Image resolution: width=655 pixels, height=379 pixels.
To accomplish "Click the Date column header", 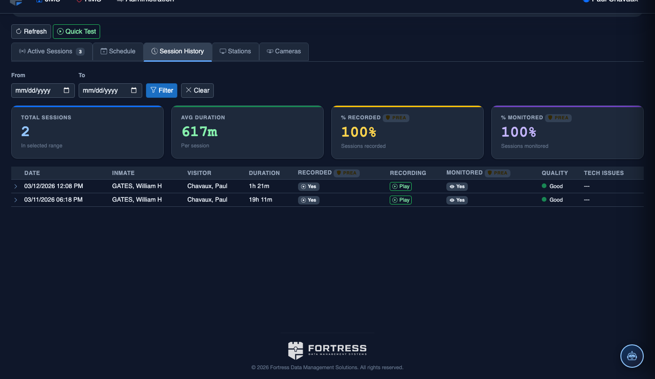I will [32, 173].
